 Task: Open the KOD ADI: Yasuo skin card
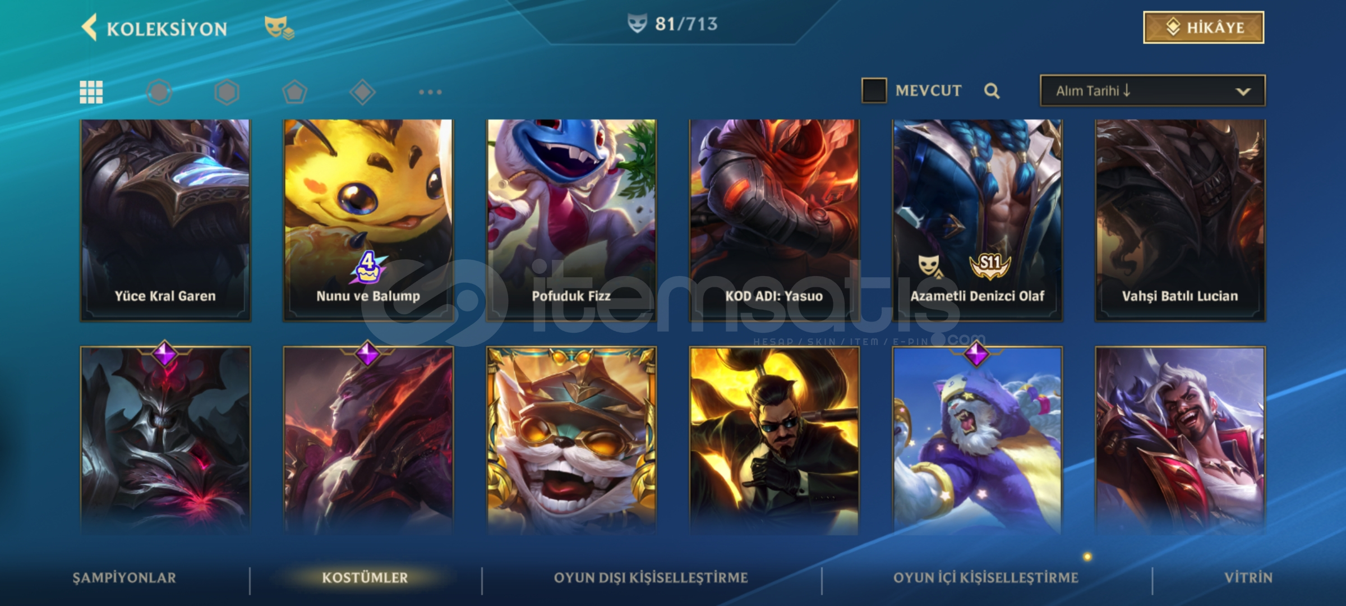click(x=774, y=220)
